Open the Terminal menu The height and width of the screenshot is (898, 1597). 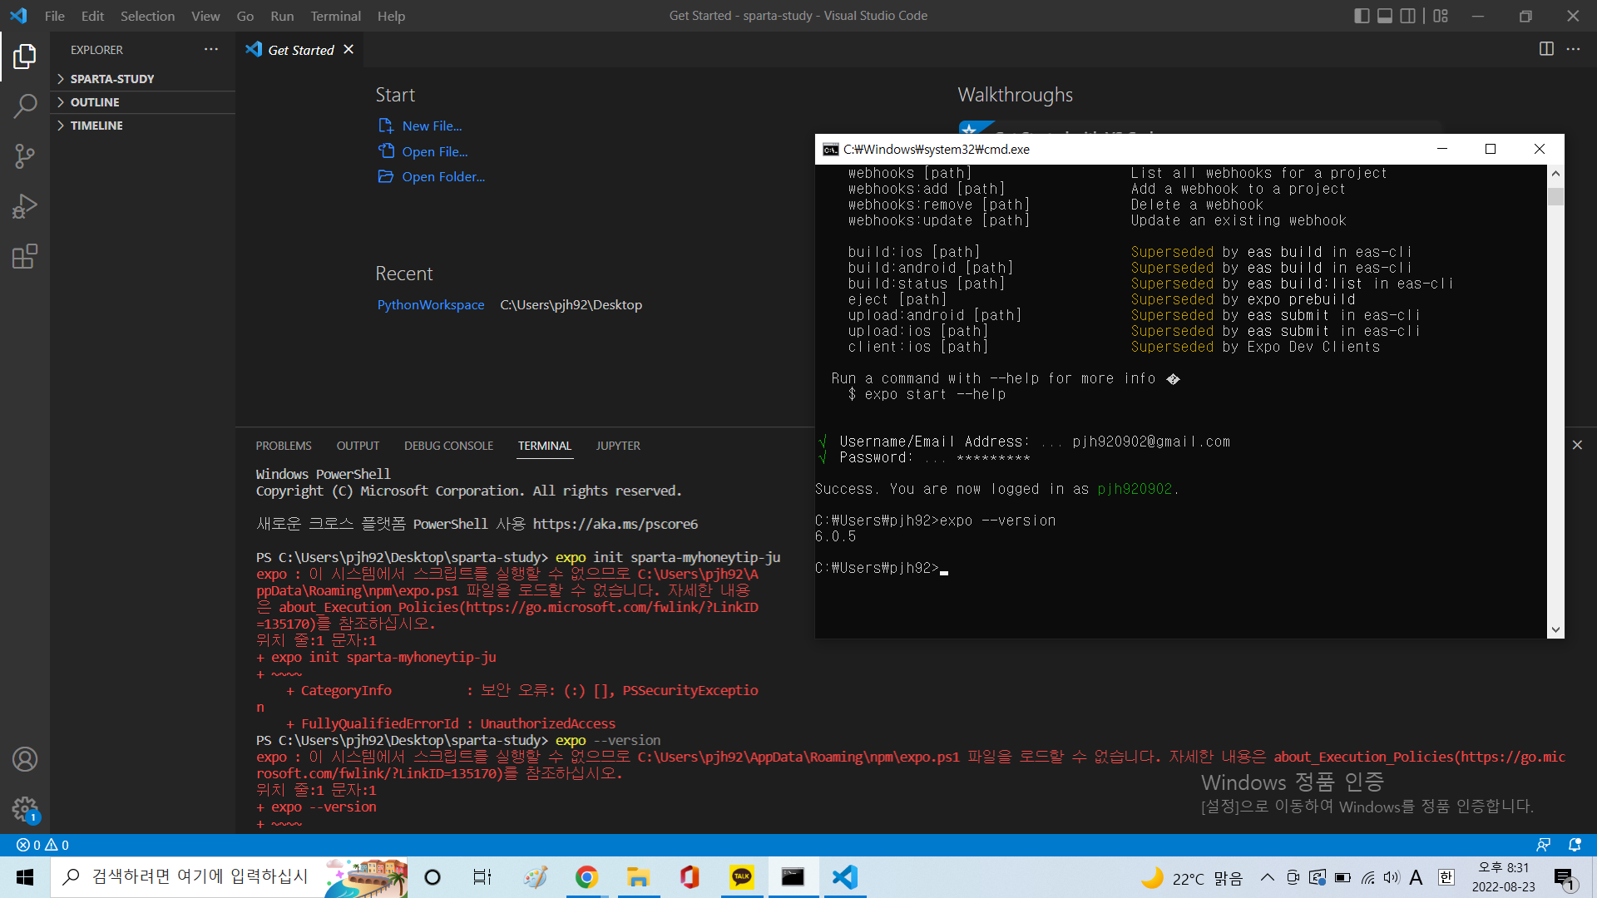click(x=335, y=16)
